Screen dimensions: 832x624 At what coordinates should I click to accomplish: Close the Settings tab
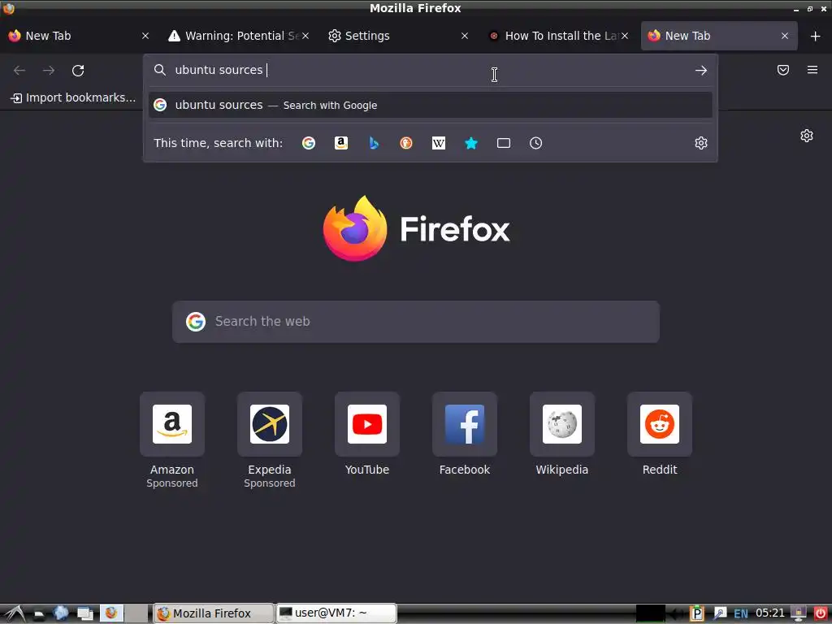click(x=464, y=36)
